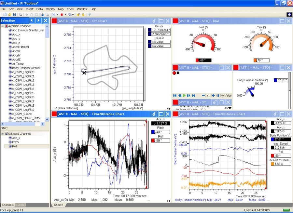293x213 pixels.
Task: Open dropdown arrow next to red color icon
Action: (x=65, y=14)
